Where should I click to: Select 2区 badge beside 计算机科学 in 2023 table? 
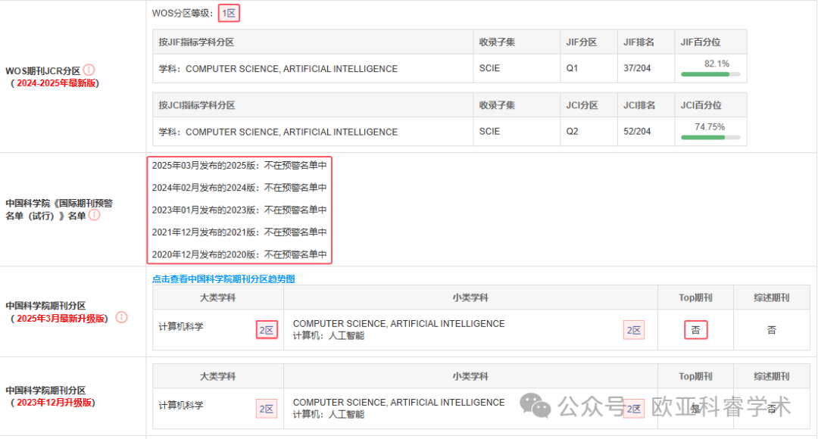click(x=267, y=409)
